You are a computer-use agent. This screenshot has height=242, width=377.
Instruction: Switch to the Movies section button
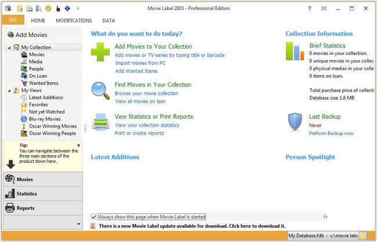coord(43,179)
